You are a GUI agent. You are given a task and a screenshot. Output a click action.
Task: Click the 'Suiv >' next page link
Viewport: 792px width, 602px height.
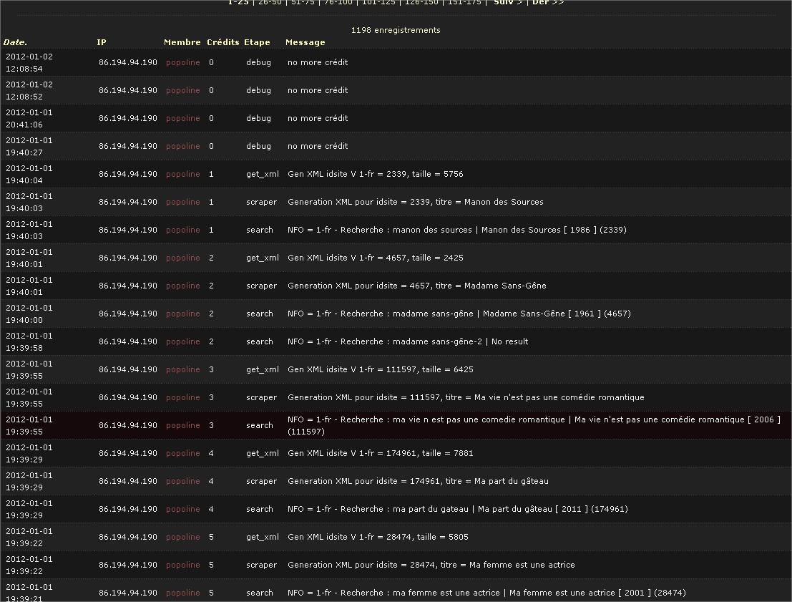click(508, 3)
